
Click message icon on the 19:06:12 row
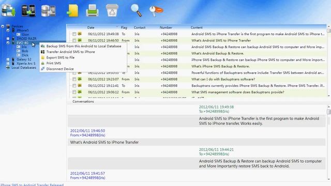[x=80, y=92]
